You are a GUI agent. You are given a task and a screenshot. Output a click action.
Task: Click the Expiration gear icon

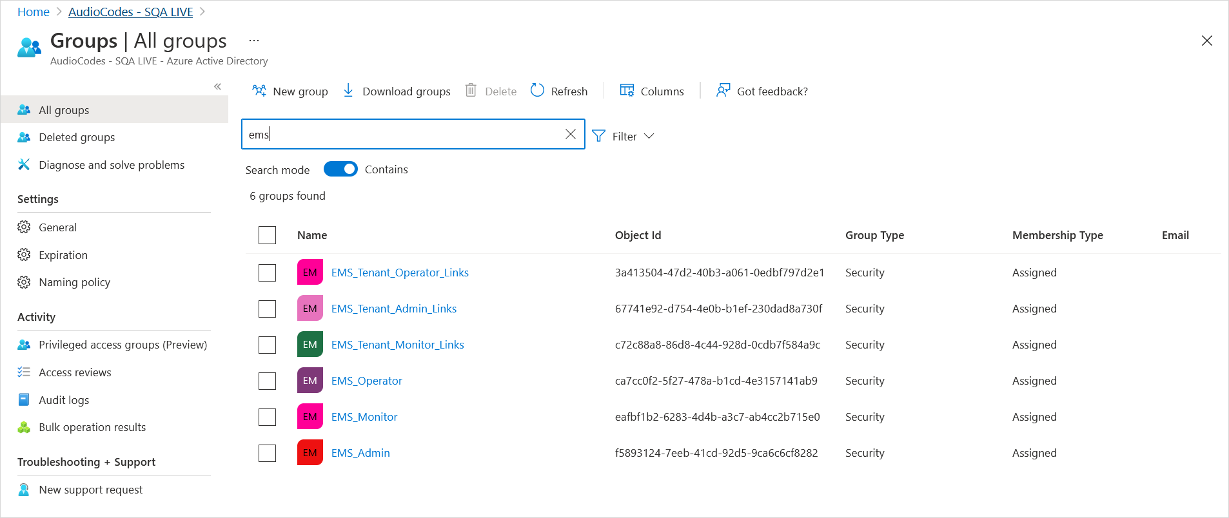click(x=24, y=254)
